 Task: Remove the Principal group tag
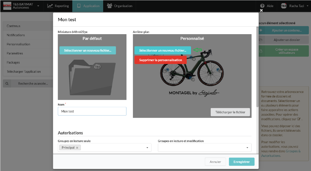[77, 148]
